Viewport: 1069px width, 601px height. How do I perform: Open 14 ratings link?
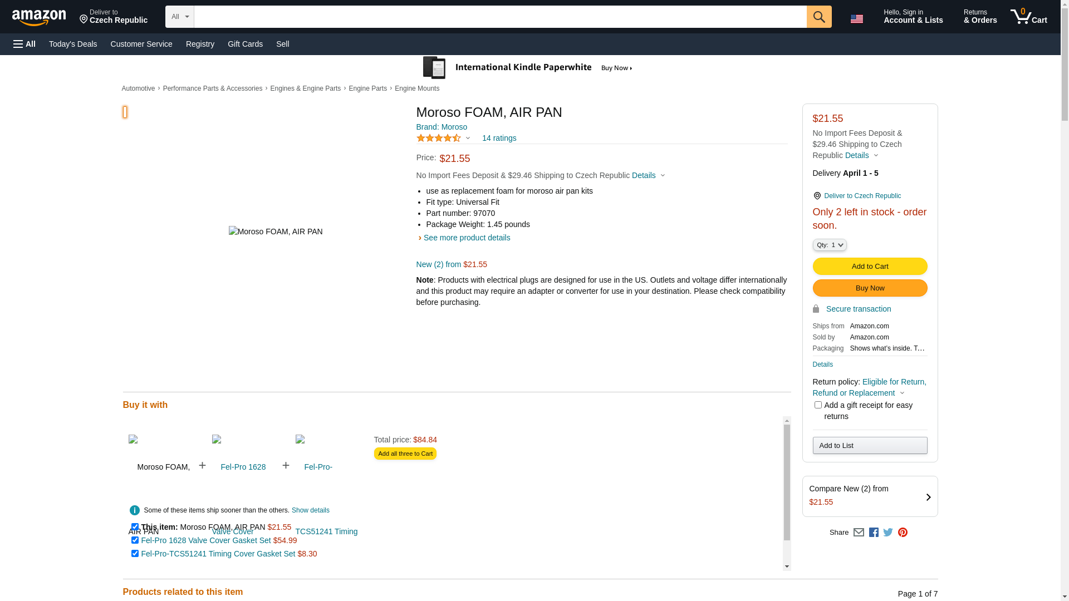[x=499, y=138]
